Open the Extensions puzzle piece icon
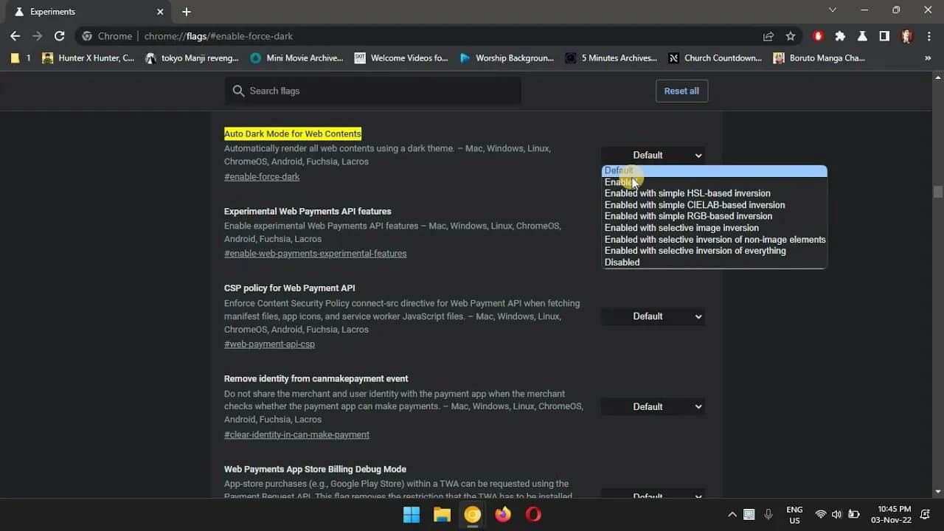 (x=840, y=35)
